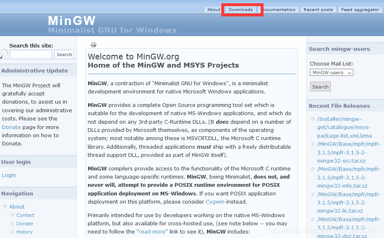Screen dimensions: 384x238
Task: Click the Welcome to MinGW.org heading
Action: click(134, 57)
